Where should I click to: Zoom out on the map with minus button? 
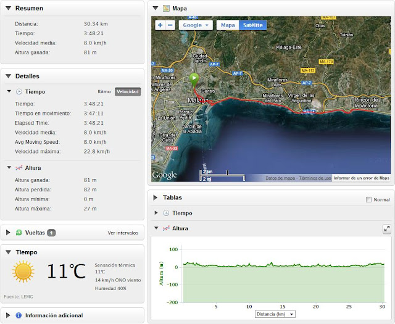coord(170,25)
